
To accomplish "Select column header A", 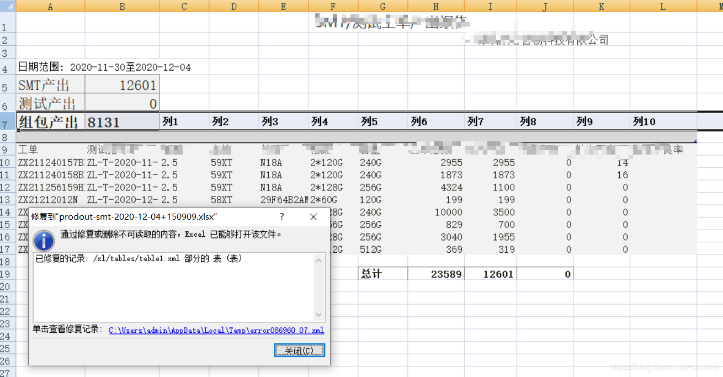I will (50, 7).
